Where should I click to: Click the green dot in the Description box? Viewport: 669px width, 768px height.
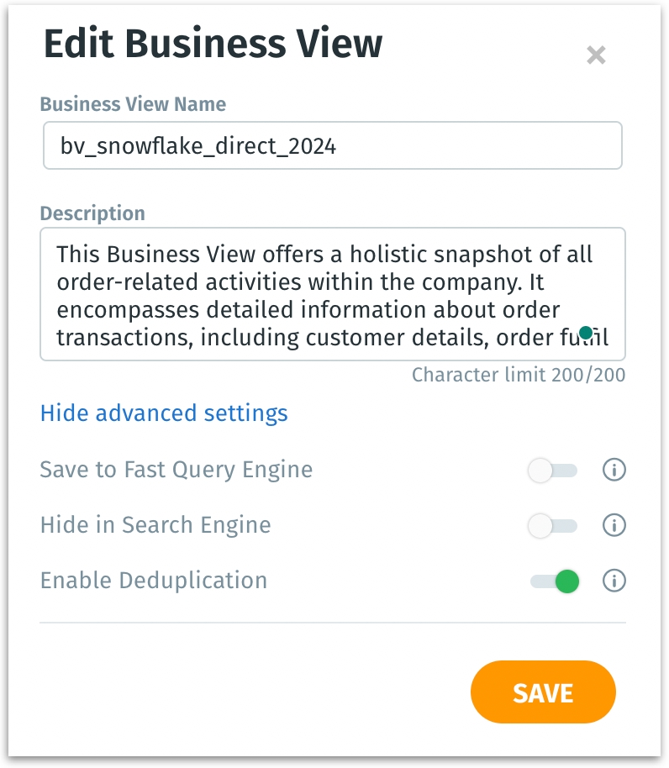585,333
